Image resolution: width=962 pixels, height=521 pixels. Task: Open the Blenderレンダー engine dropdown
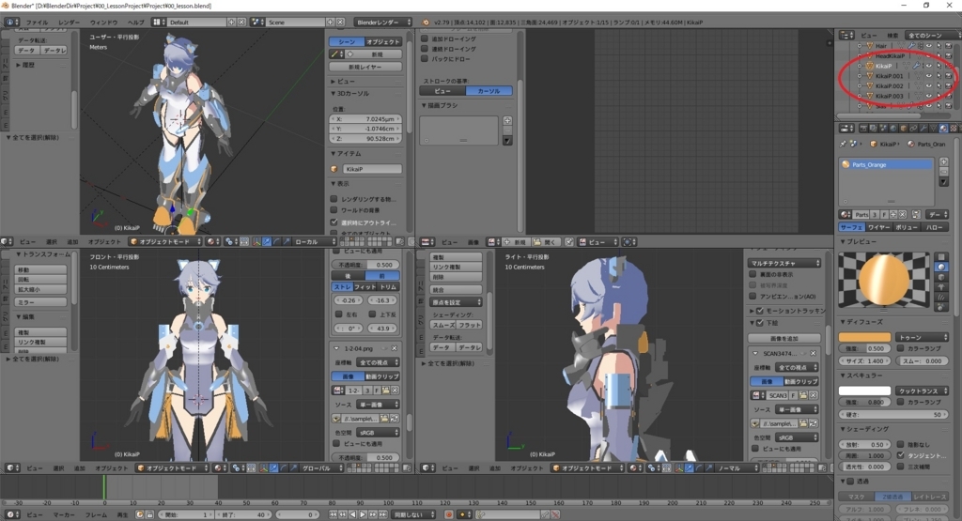[383, 23]
